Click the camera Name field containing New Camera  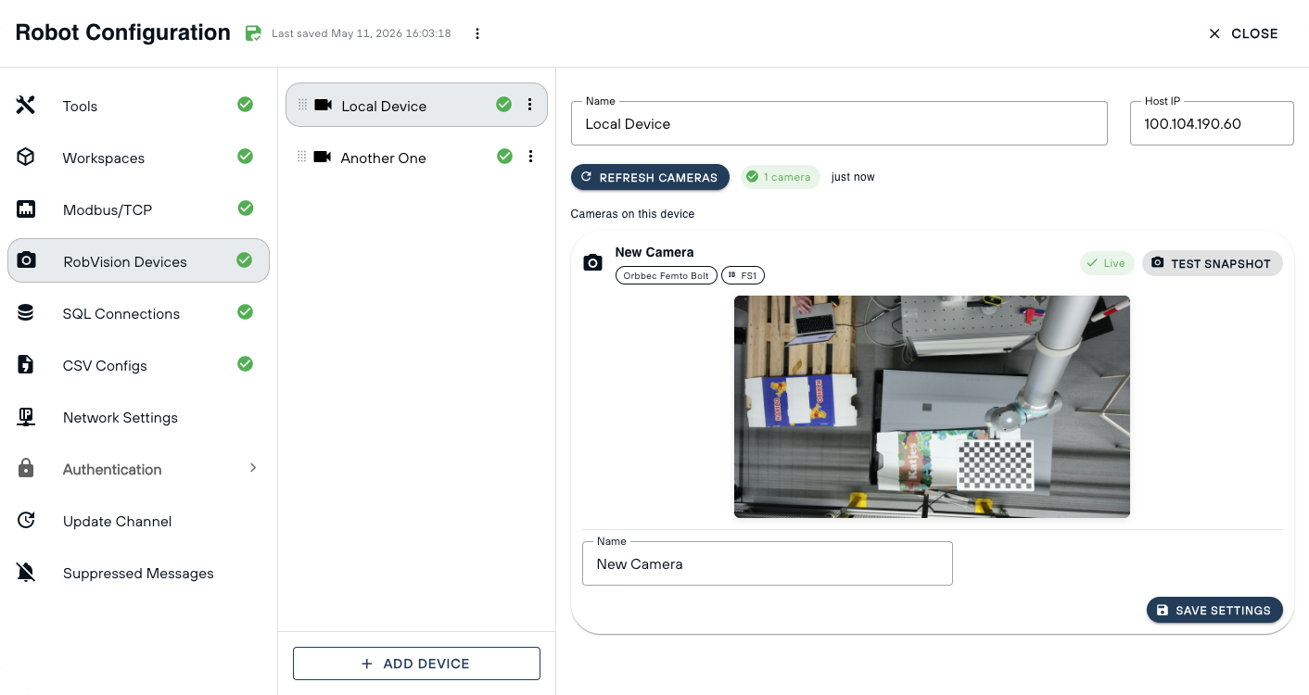768,563
